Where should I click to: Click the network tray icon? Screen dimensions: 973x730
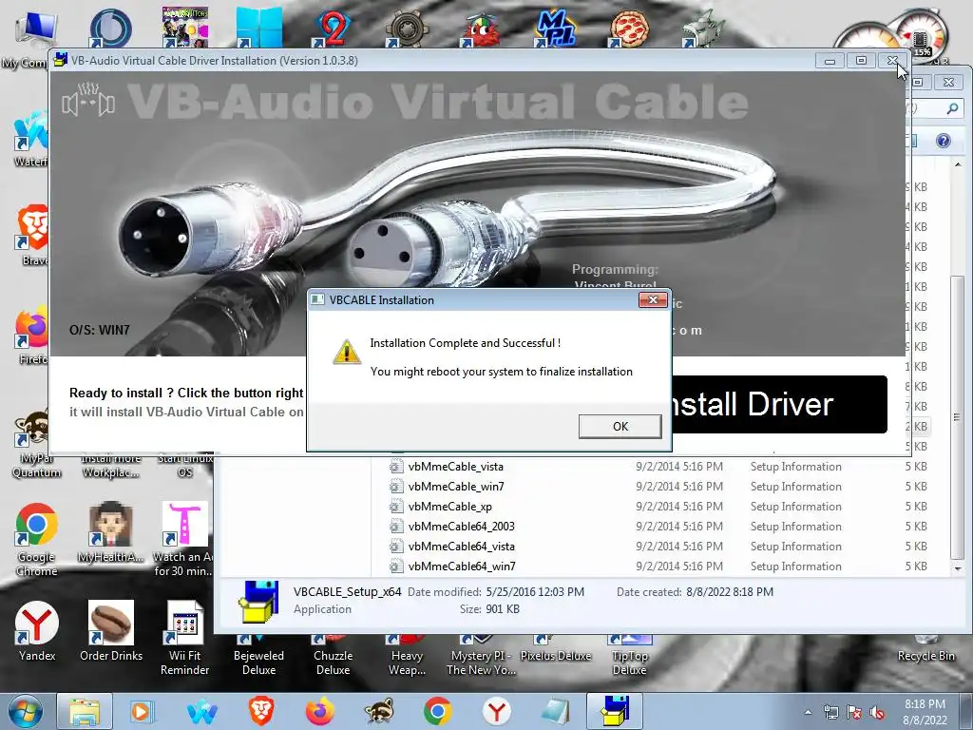(830, 712)
